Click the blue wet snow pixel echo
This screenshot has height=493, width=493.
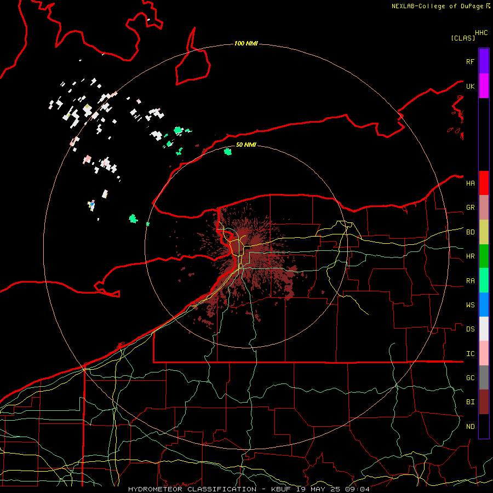click(x=92, y=205)
